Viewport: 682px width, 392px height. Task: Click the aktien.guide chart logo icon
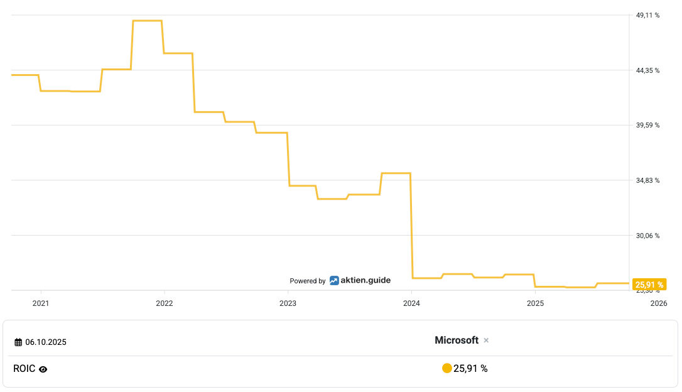(x=334, y=281)
